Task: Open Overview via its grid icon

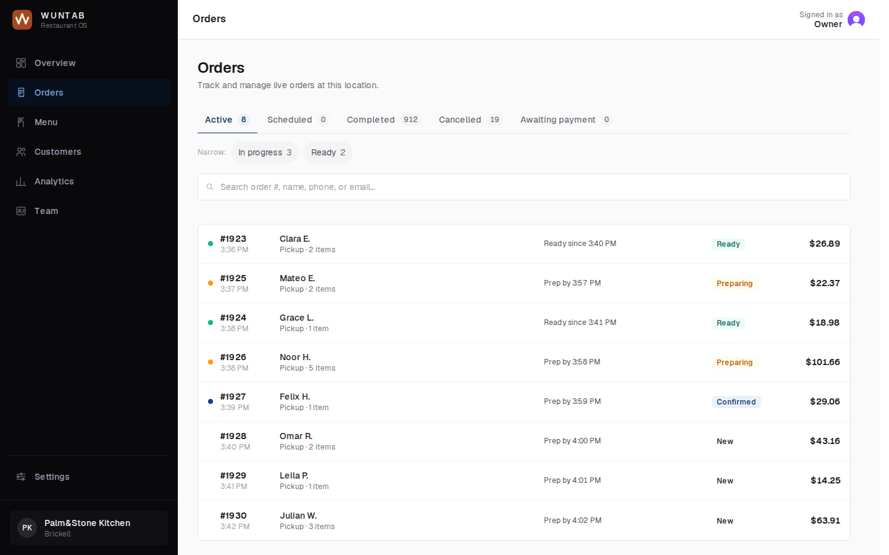Action: [x=21, y=63]
